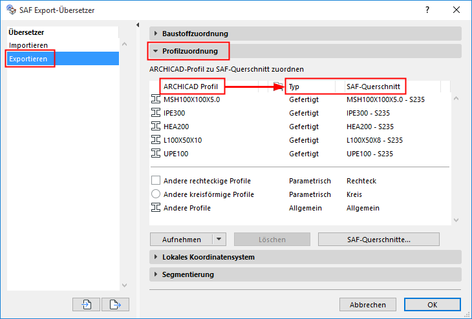Click the export translator file icon button

(115, 305)
